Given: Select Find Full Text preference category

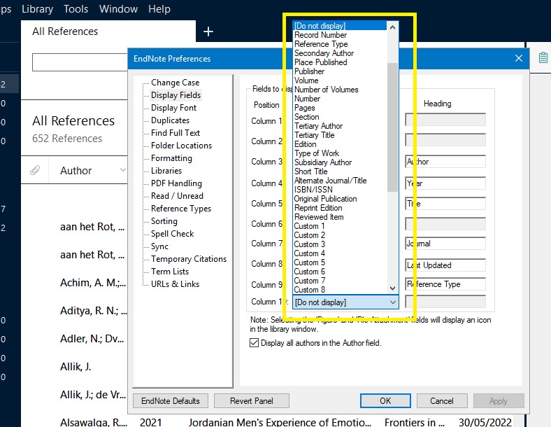Looking at the screenshot, I should pos(176,132).
